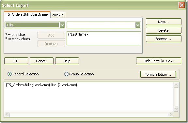This screenshot has height=123, width=188.
Task: Click the disabled Remove button
Action: coord(51,44)
